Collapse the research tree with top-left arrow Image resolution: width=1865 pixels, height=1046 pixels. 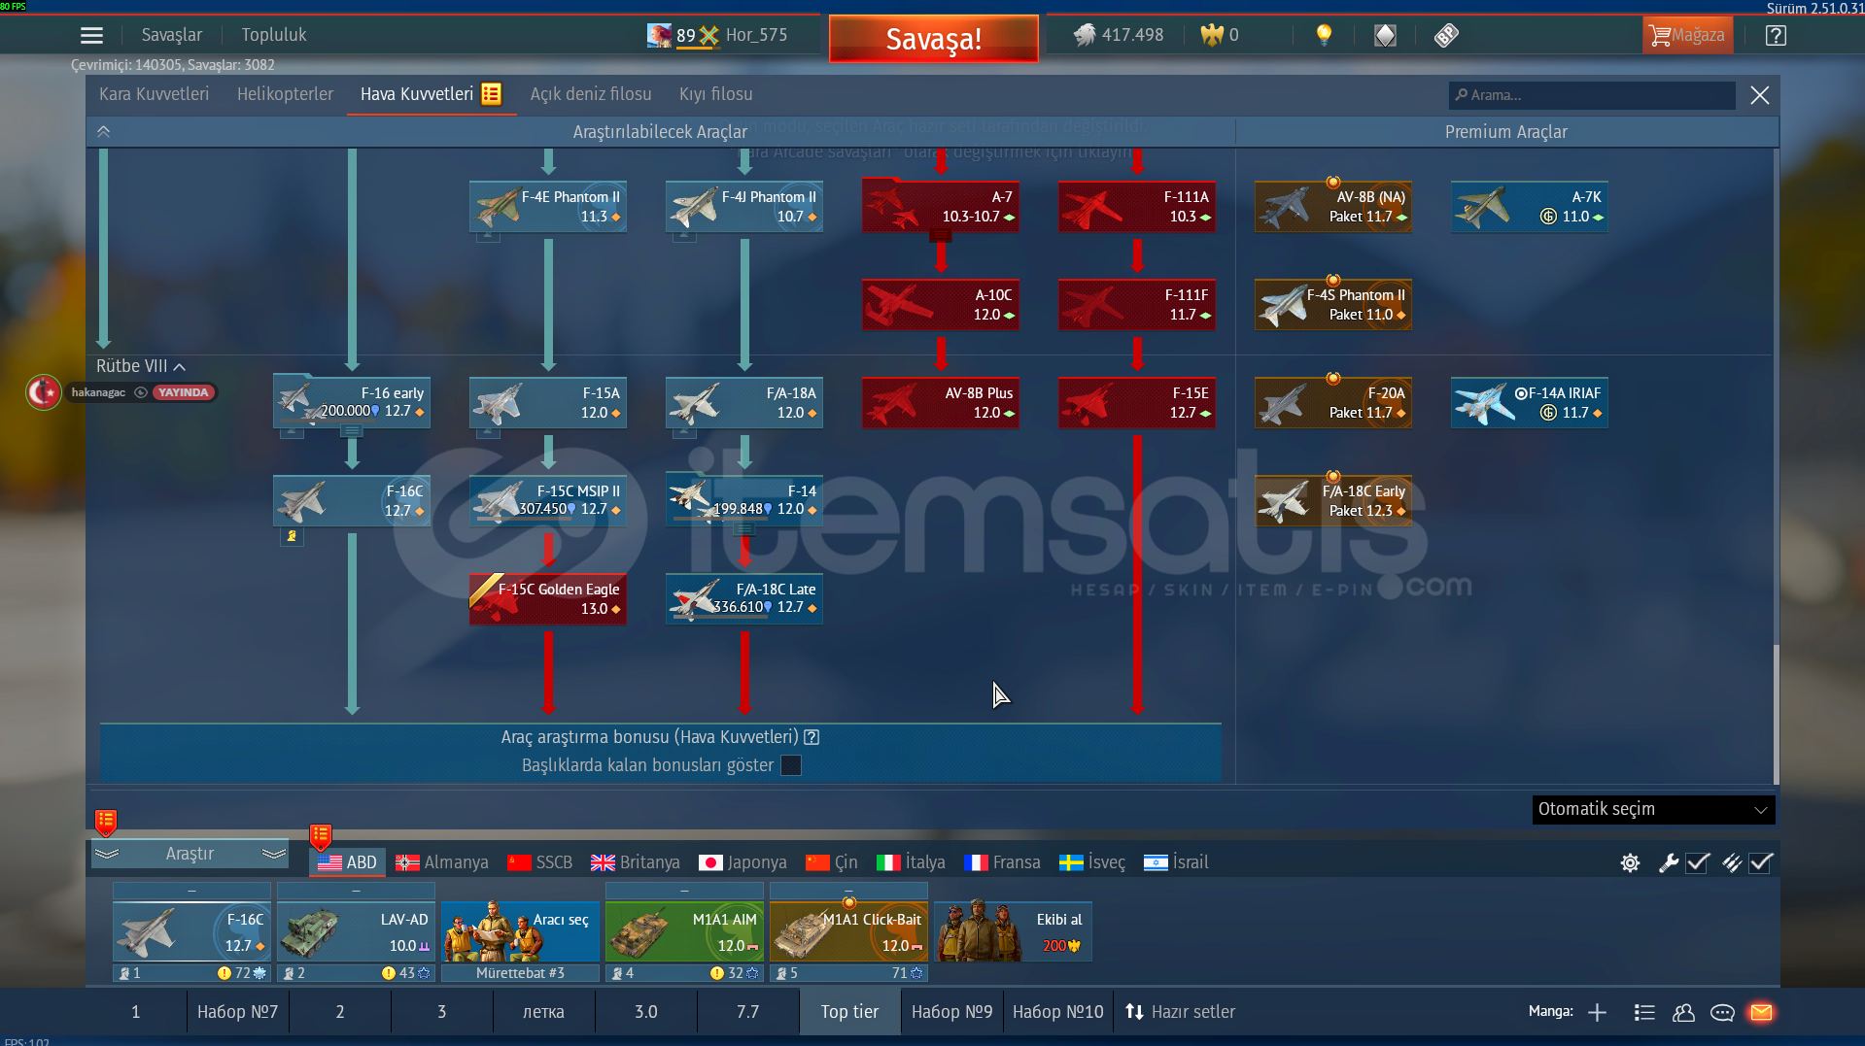click(104, 132)
